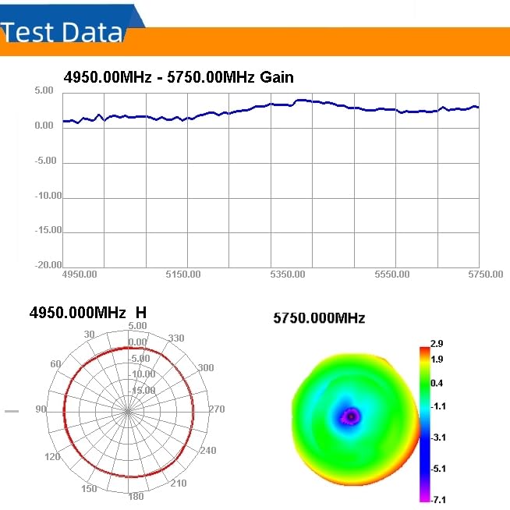The width and height of the screenshot is (510, 510).
Task: Click the 60 degree polar label
Action: tap(55, 363)
